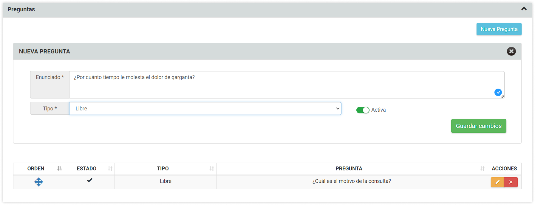
Task: Click Guardar cambios button
Action: point(479,126)
